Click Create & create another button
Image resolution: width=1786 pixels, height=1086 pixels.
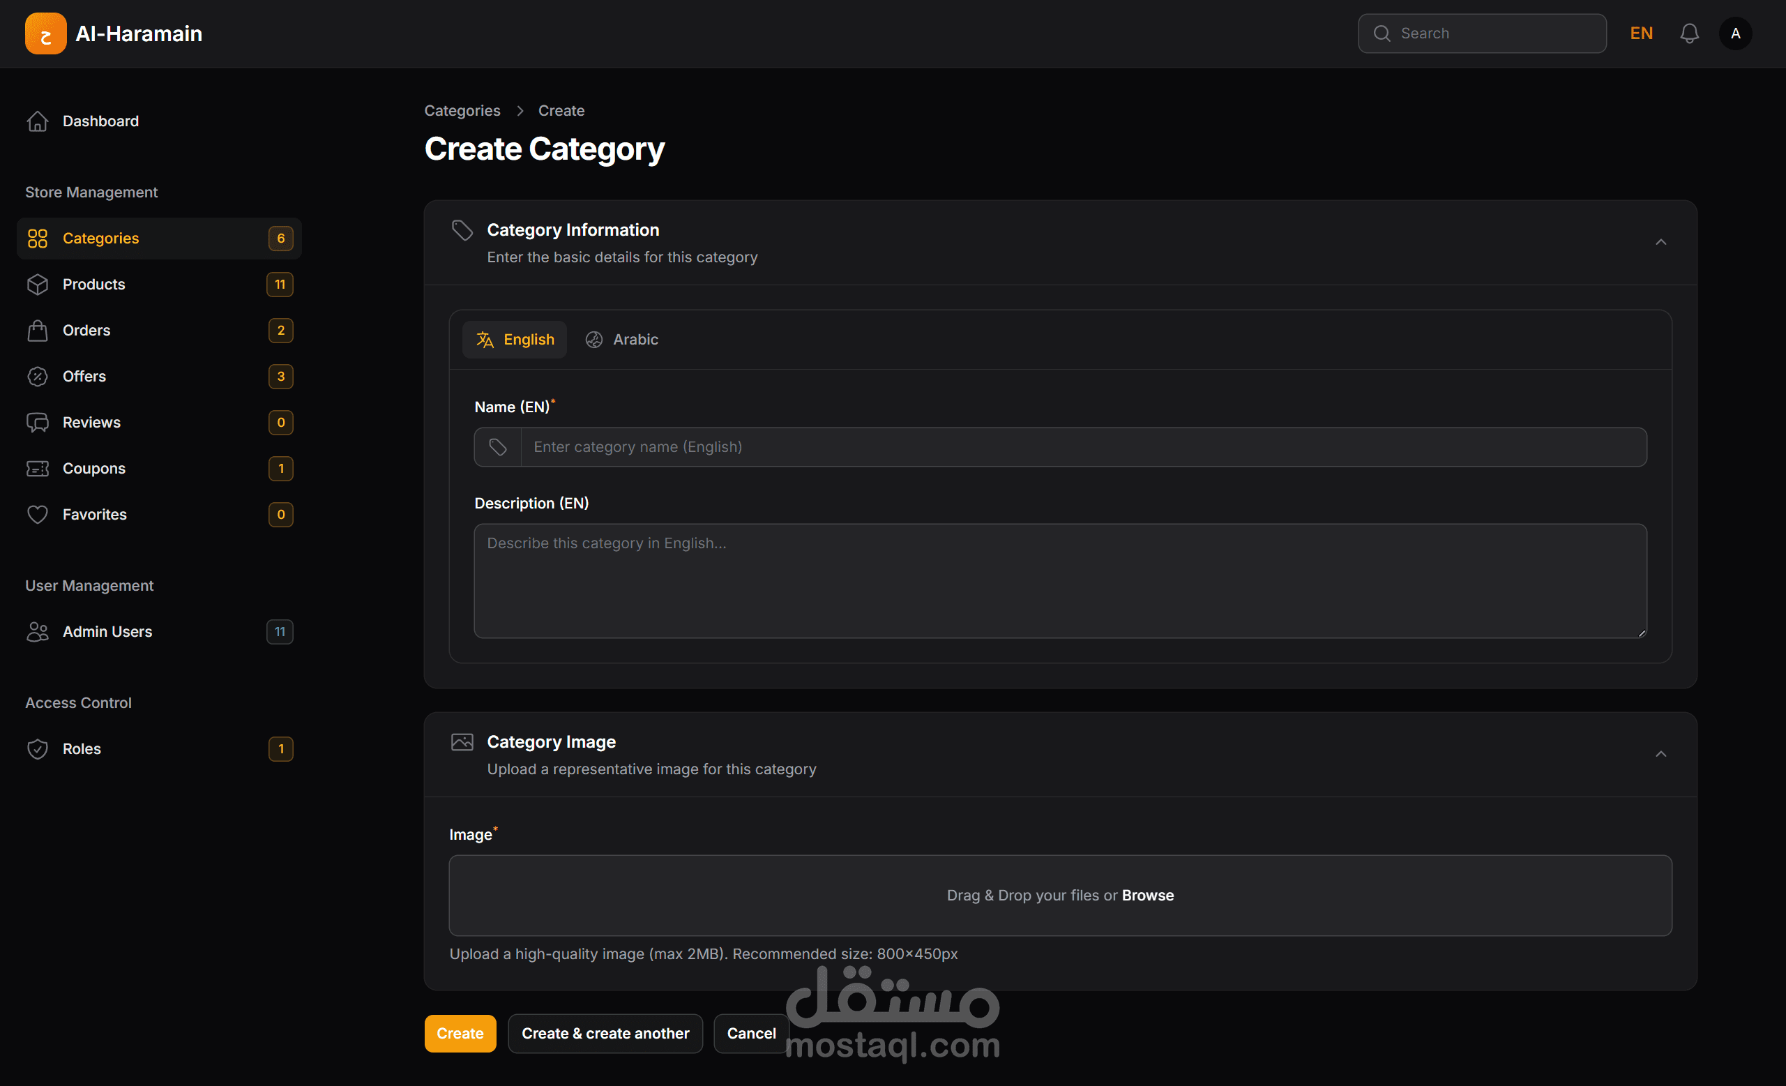605,1033
